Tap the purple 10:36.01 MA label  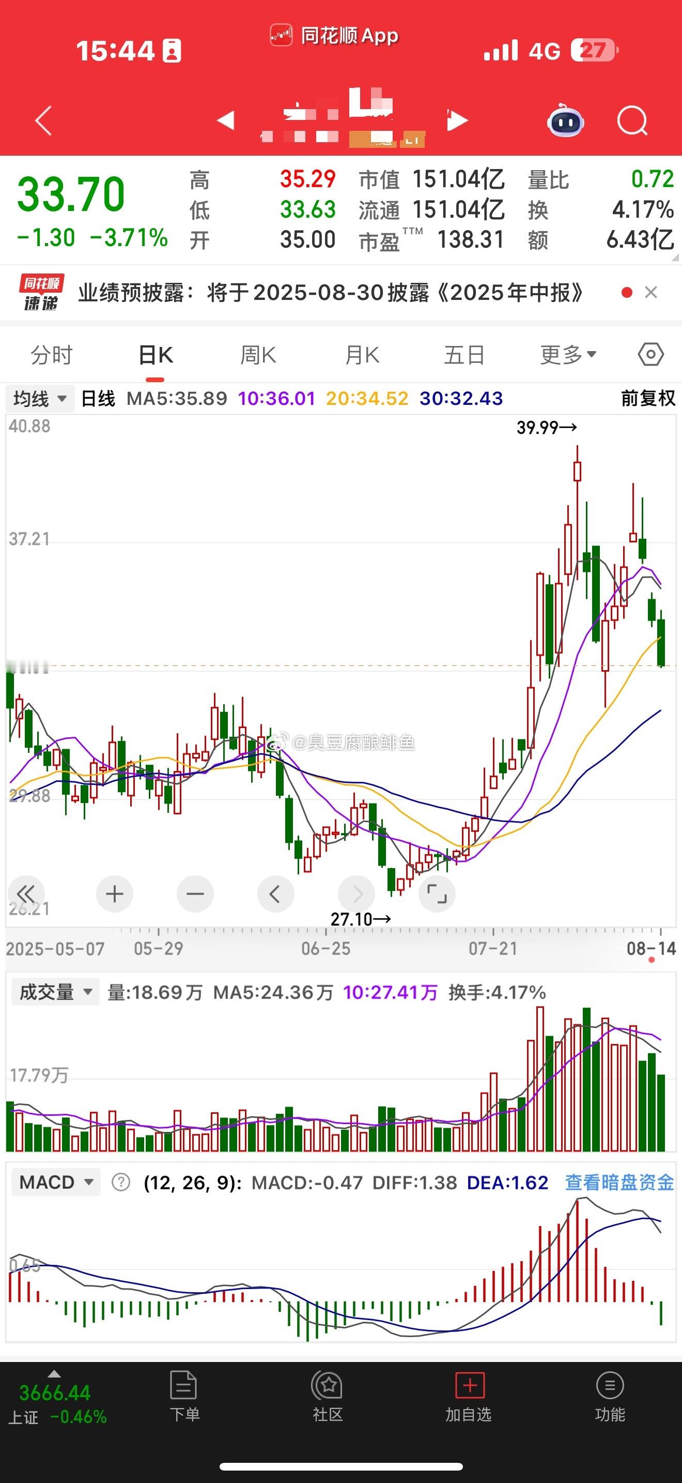276,398
